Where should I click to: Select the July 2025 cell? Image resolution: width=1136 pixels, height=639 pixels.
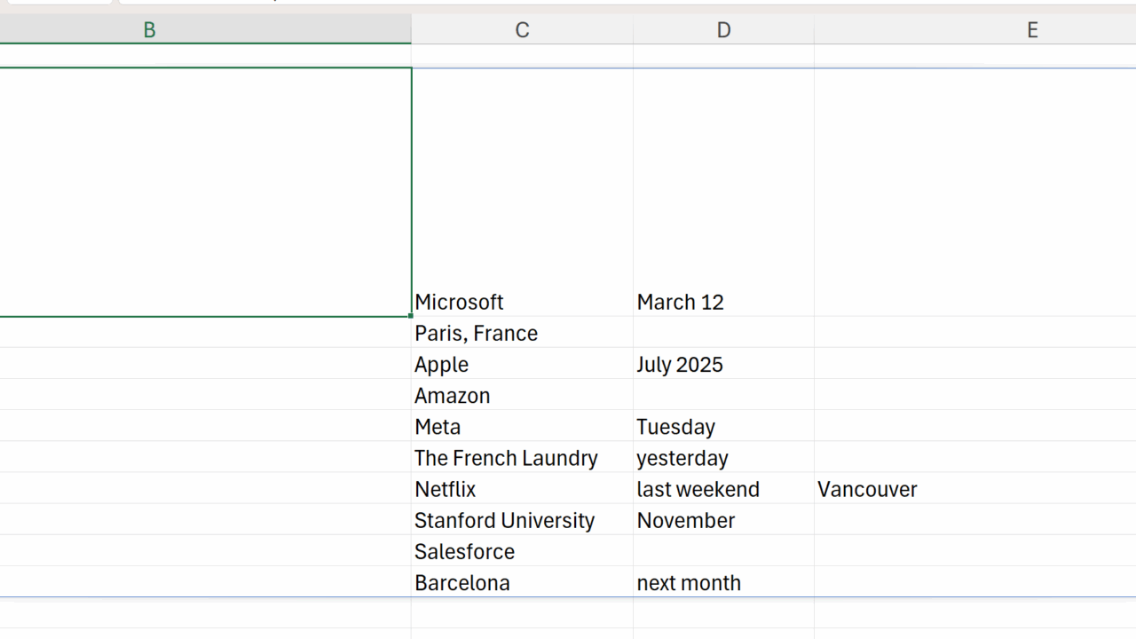[723, 364]
